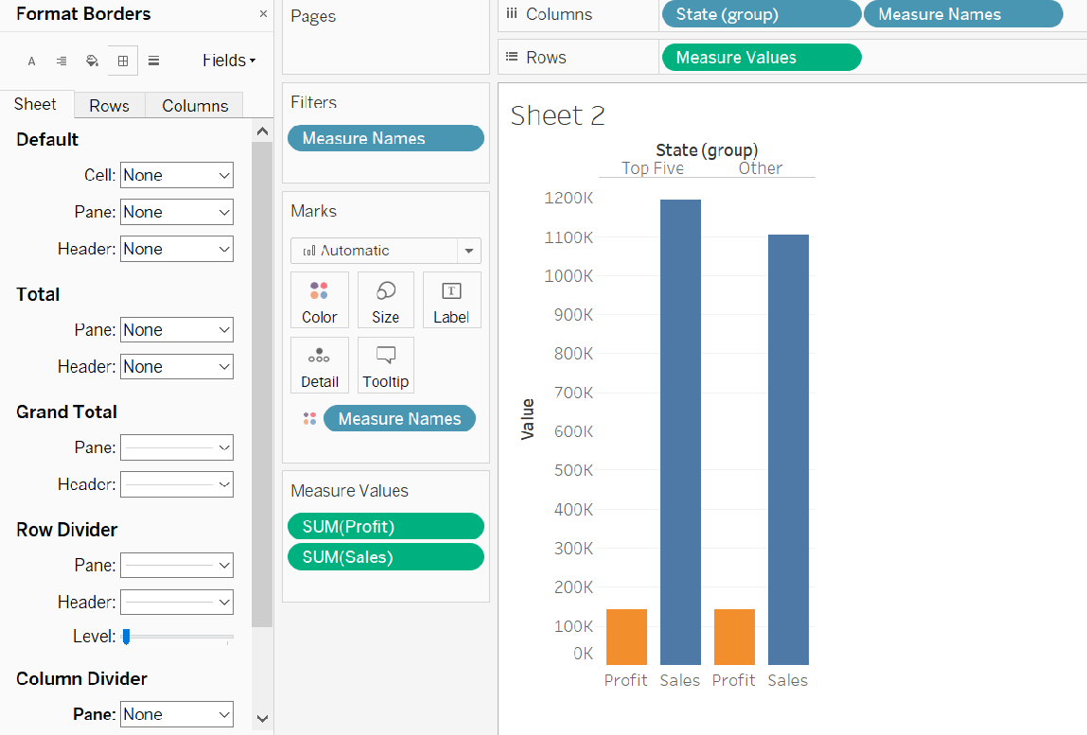Select State (group) pill on Columns
Screen dimensions: 1087x735
point(762,14)
